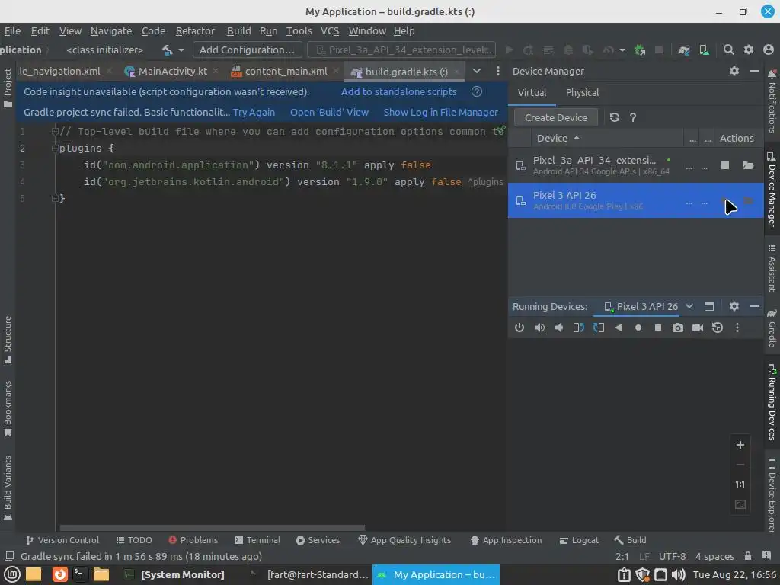Open emulator extended controls three-dot menu
Image resolution: width=780 pixels, height=585 pixels.
[737, 328]
